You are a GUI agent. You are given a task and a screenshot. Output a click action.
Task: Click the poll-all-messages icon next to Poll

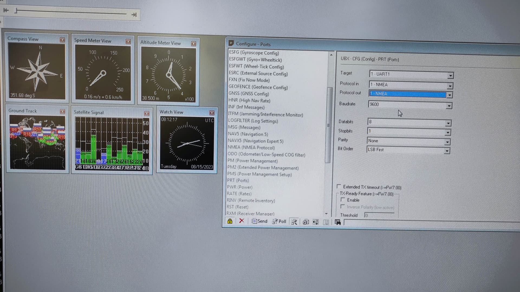294,222
